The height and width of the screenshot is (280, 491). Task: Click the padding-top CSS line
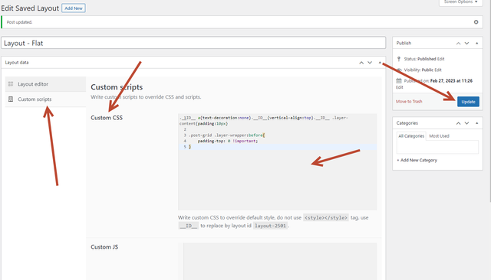[x=228, y=141]
